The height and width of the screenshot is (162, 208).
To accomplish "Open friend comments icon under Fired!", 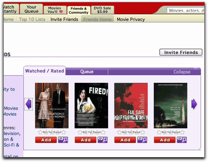I will coord(103,140).
